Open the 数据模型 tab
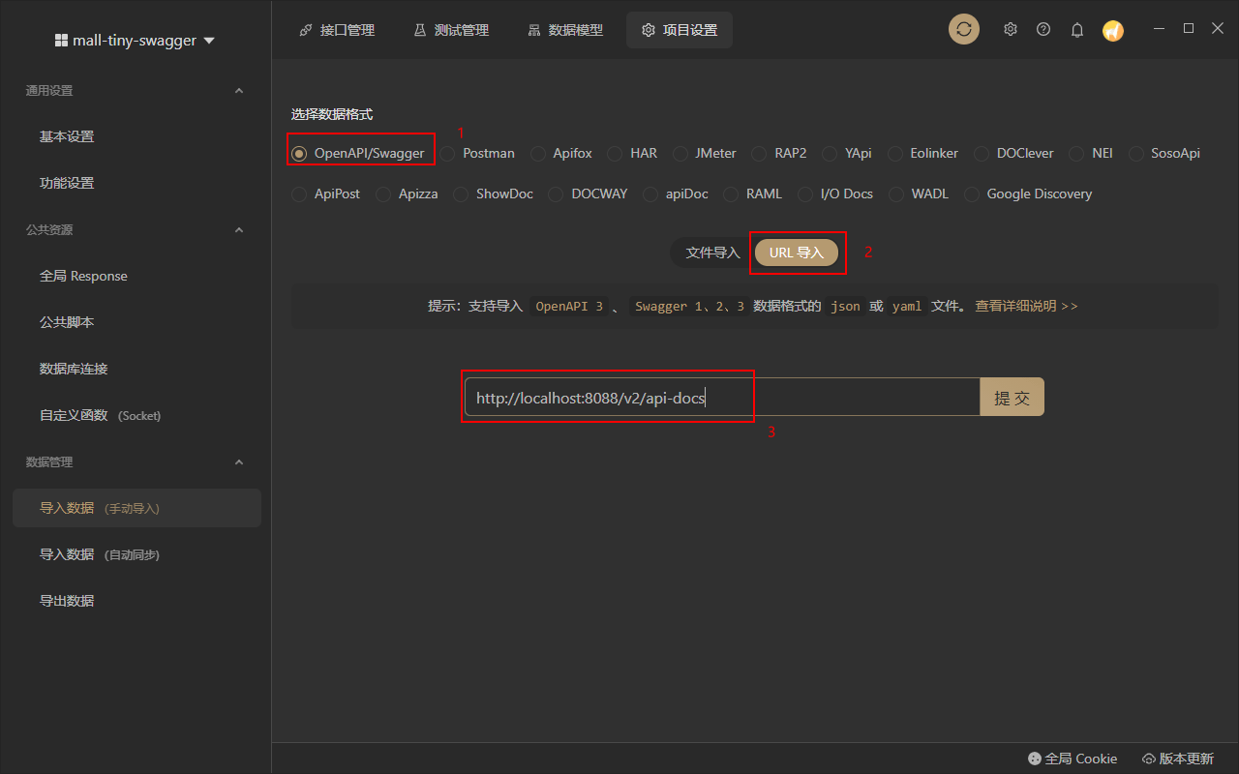 tap(564, 29)
